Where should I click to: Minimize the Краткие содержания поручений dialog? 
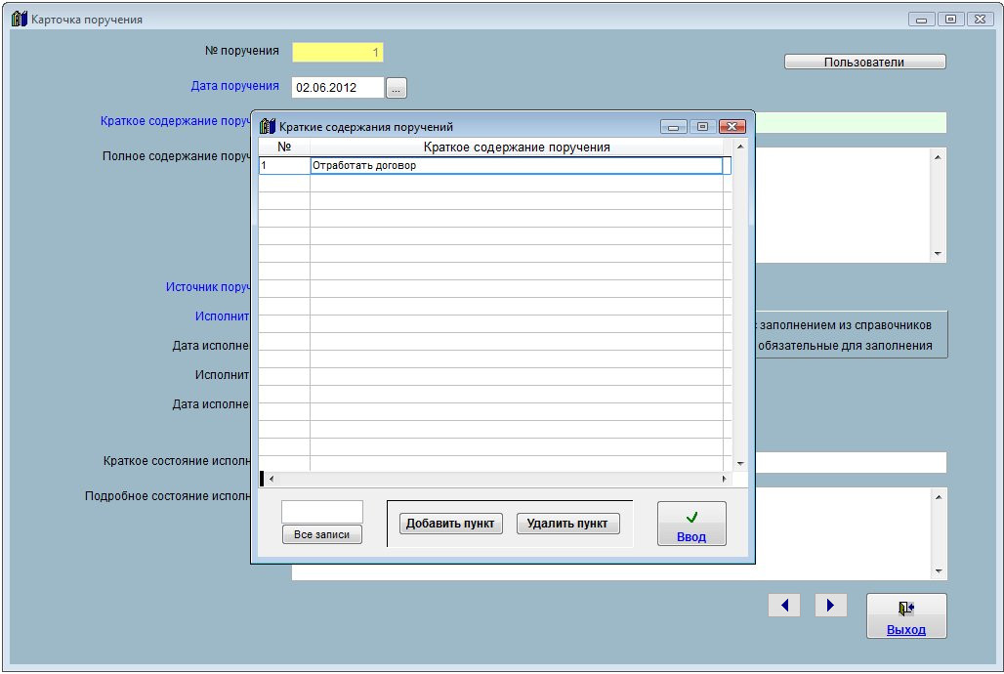pyautogui.click(x=674, y=126)
